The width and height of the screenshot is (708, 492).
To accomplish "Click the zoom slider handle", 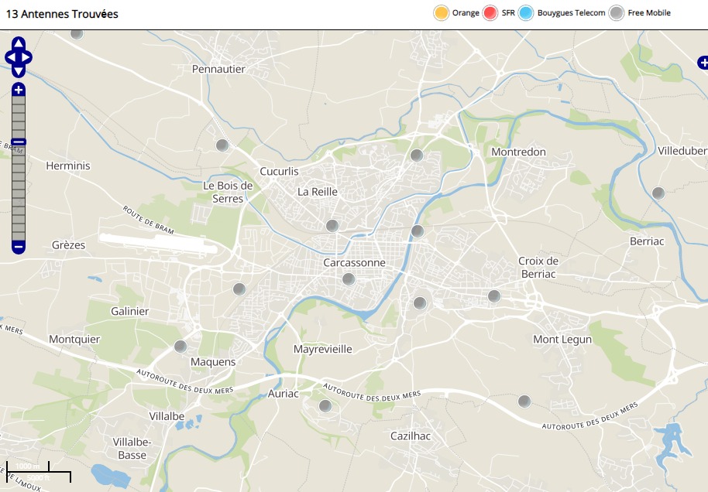I will click(x=19, y=142).
